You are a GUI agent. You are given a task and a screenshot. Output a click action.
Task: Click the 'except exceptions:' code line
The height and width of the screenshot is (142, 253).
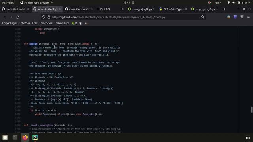pyautogui.click(x=47, y=29)
